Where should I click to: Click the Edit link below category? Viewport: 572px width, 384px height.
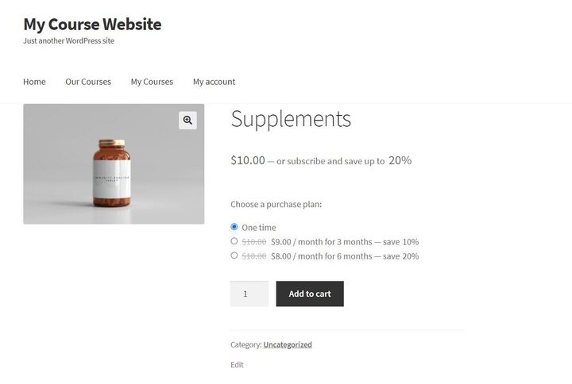click(x=237, y=365)
